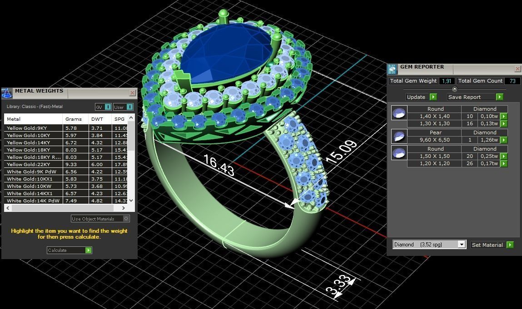Viewport: 522px width, 309px height.
Task: Click the green arrow next to Save Report
Action: coord(499,97)
